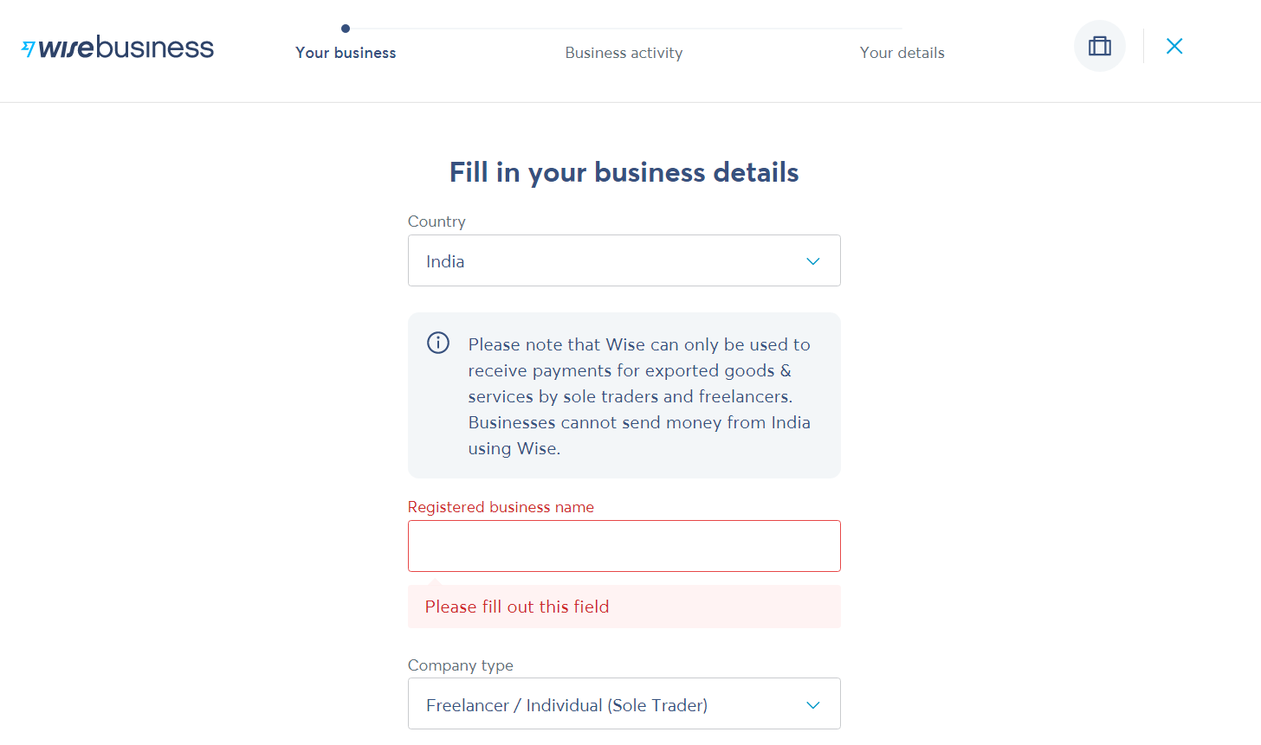Click the Company type label

tap(460, 665)
